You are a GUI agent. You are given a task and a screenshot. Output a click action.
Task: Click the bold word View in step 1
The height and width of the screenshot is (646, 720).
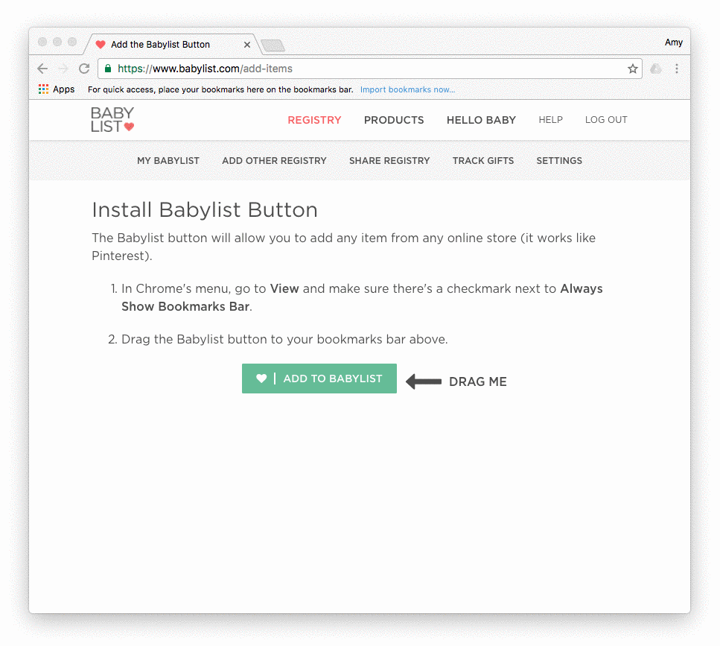284,288
